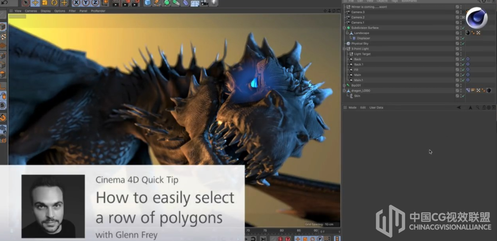This screenshot has width=497, height=241.
Task: Click the Undo arrow icon
Action: [5, 3]
